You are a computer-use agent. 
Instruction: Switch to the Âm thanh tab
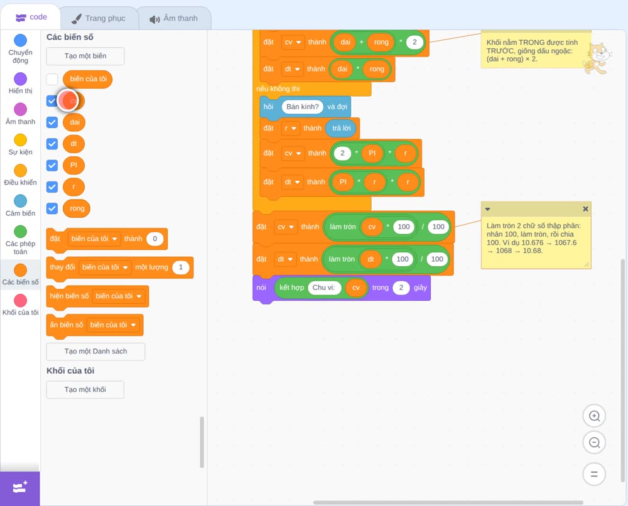174,18
